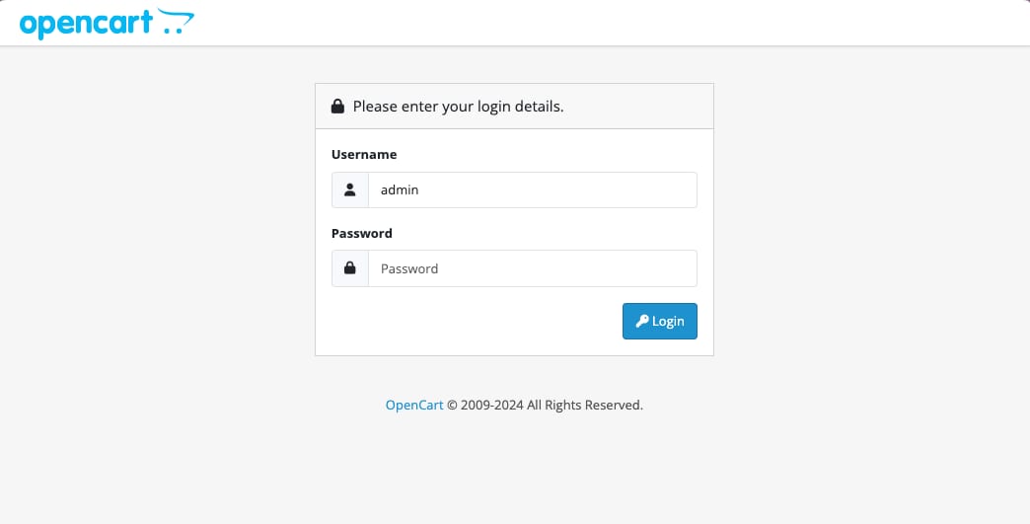Click the padlock icon beside Password field
1030x524 pixels.
[x=350, y=268]
